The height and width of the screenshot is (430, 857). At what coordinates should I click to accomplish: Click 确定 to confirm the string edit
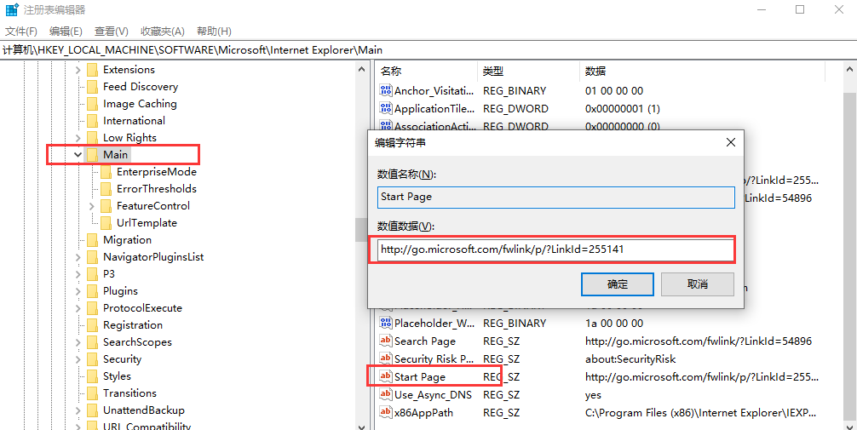pos(618,284)
